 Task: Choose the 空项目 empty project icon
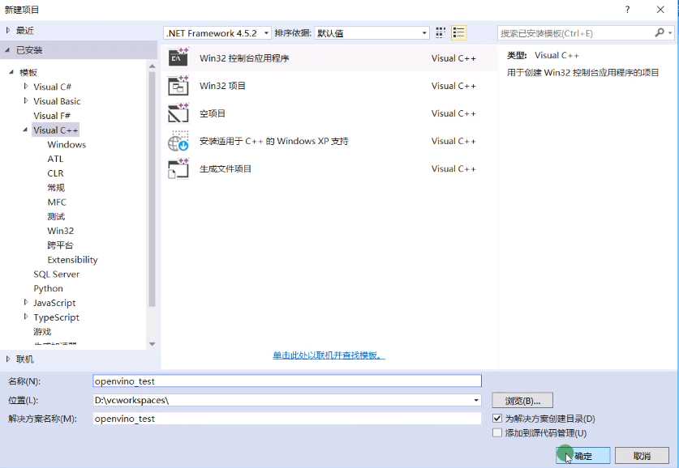[x=178, y=113]
